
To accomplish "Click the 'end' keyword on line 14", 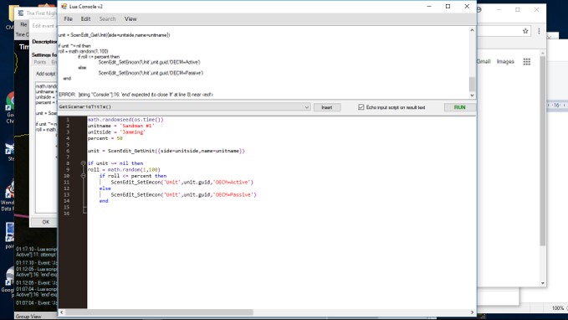I will click(x=104, y=201).
